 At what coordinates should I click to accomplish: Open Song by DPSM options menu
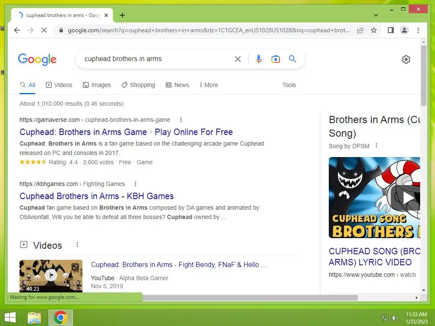[x=376, y=145]
